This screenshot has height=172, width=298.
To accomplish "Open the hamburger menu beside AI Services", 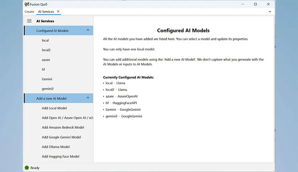I will [29, 21].
